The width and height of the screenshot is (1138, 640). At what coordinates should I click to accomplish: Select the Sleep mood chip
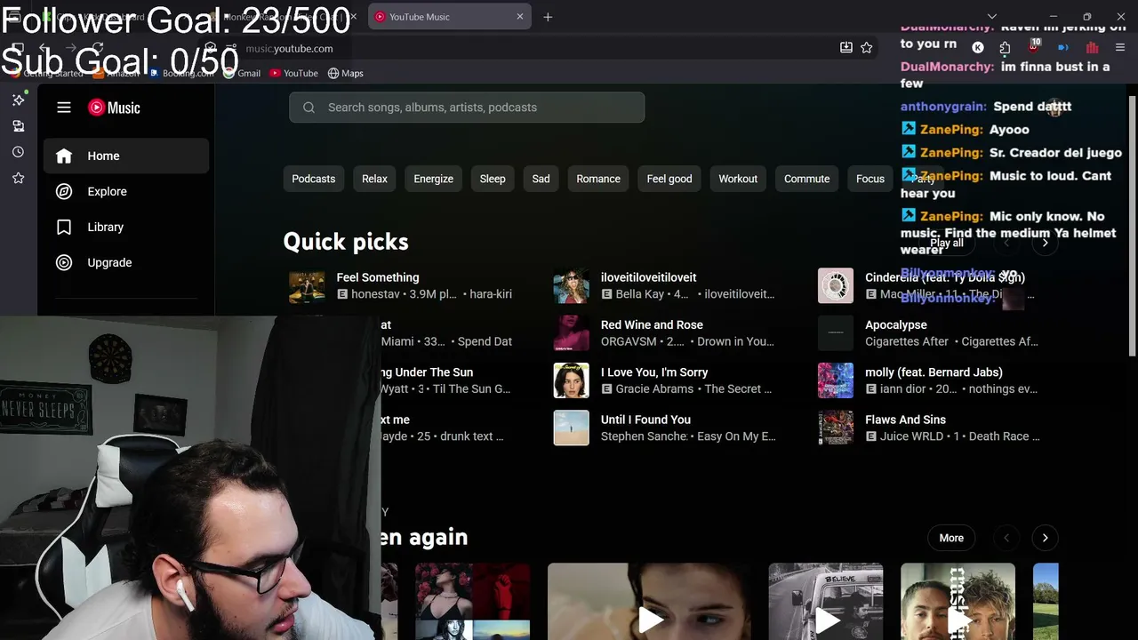click(x=493, y=179)
